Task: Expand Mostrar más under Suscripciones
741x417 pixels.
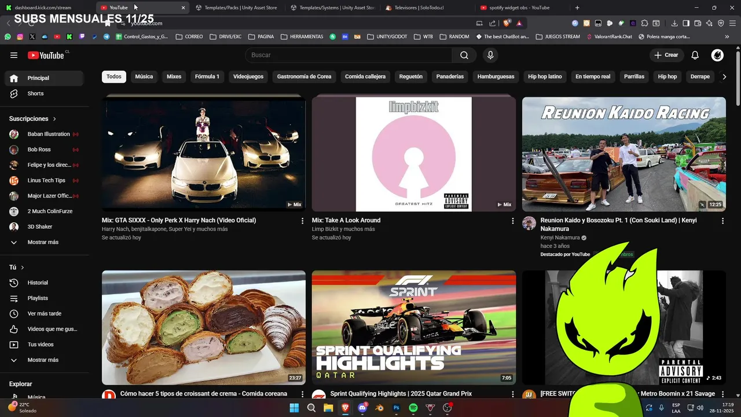Action: click(44, 242)
